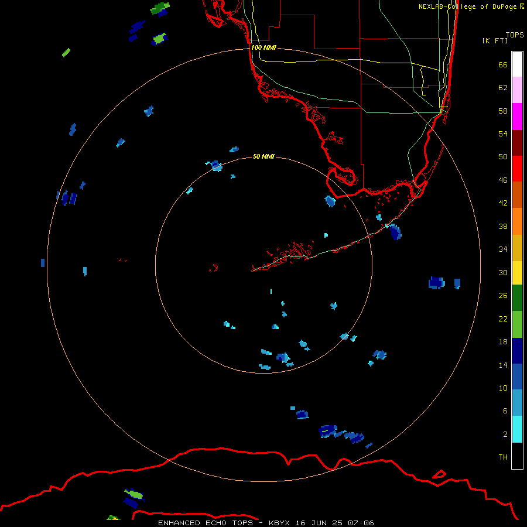Click the "50 NMI" range ring label
The width and height of the screenshot is (527, 527).
[263, 156]
